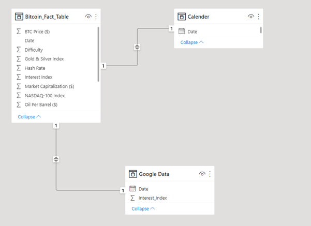Image resolution: width=311 pixels, height=226 pixels.
Task: Click cardinality 1 marker below Bitcoin_Fact_Table
Action: pos(56,126)
